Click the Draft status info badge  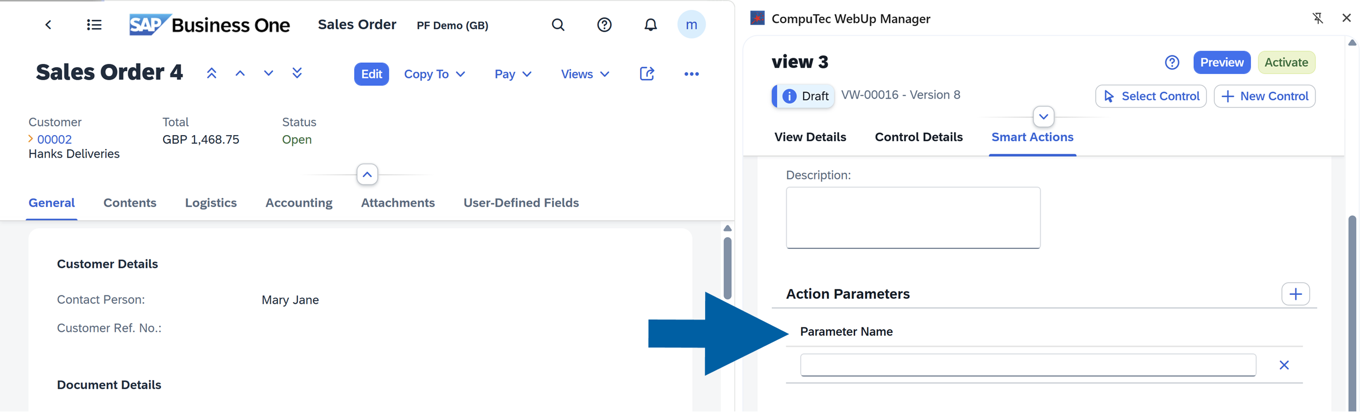[803, 96]
